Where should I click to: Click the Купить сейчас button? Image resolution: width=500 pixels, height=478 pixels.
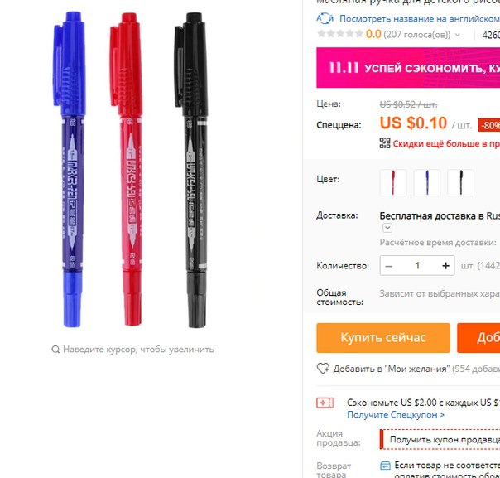pyautogui.click(x=383, y=338)
